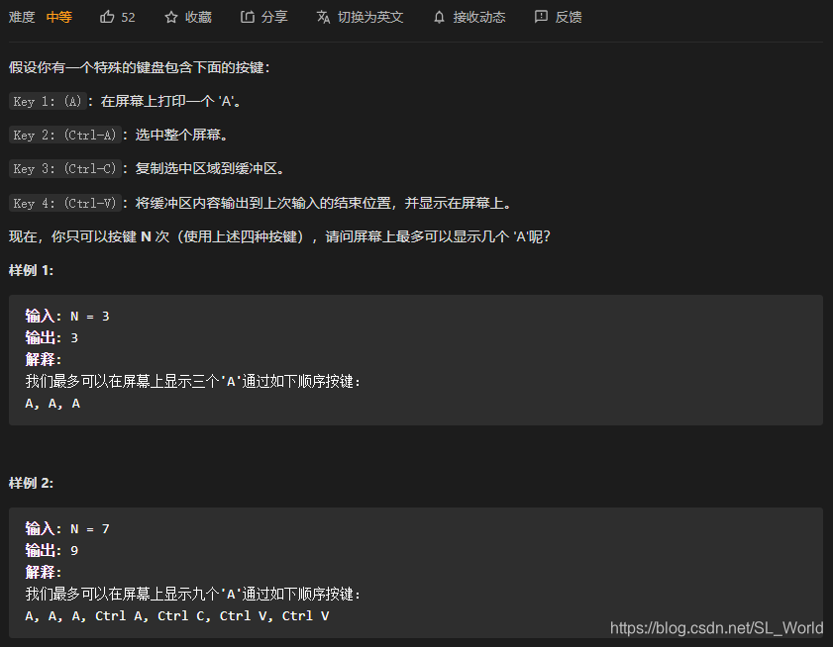Favorite the problem using the star icon

tap(173, 16)
